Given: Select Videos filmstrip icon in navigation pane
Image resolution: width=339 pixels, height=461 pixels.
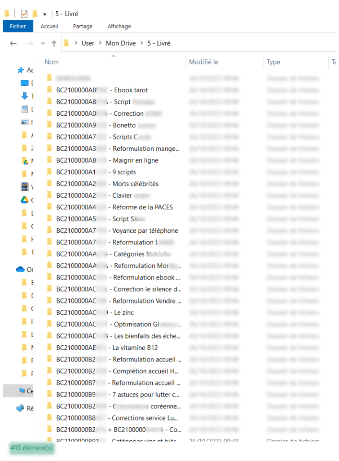Looking at the screenshot, I should (x=25, y=186).
